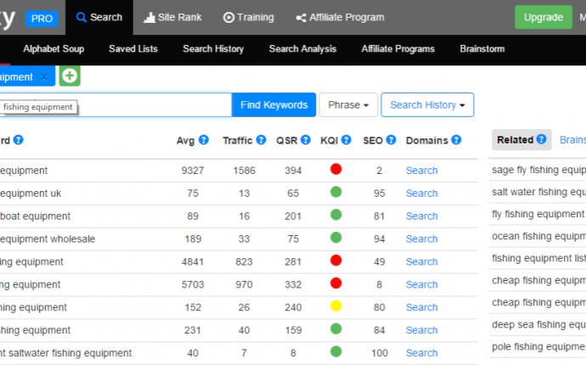Click the red KQI dot in the 4841 row

point(335,261)
